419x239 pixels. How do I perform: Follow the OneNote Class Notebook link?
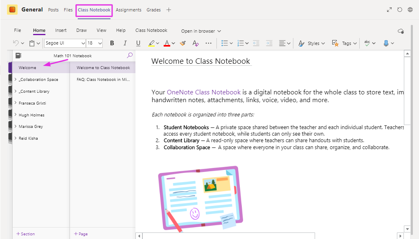(x=204, y=92)
